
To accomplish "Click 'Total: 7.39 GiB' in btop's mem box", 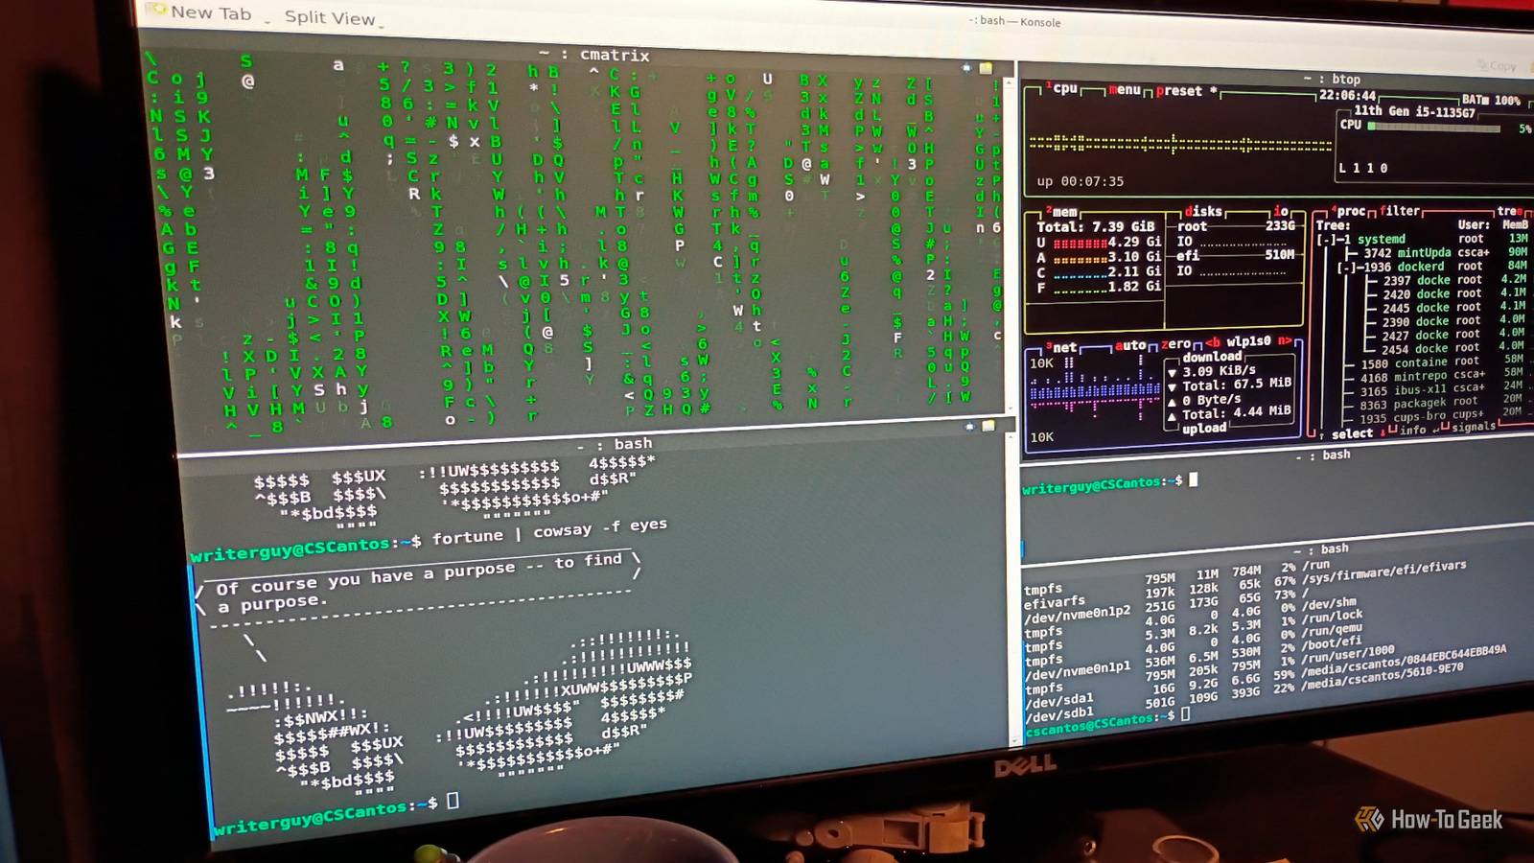I will (1096, 227).
